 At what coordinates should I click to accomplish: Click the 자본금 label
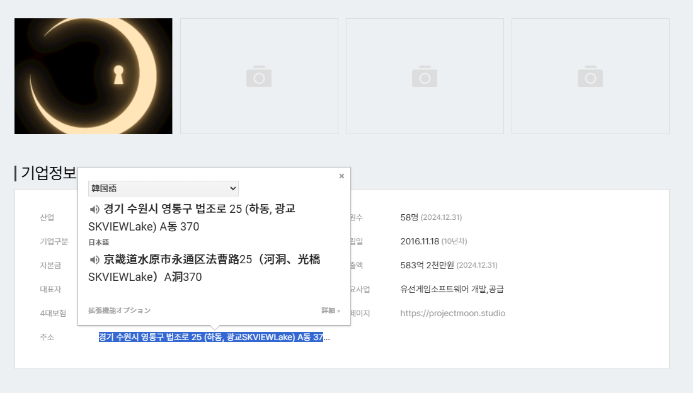50,265
